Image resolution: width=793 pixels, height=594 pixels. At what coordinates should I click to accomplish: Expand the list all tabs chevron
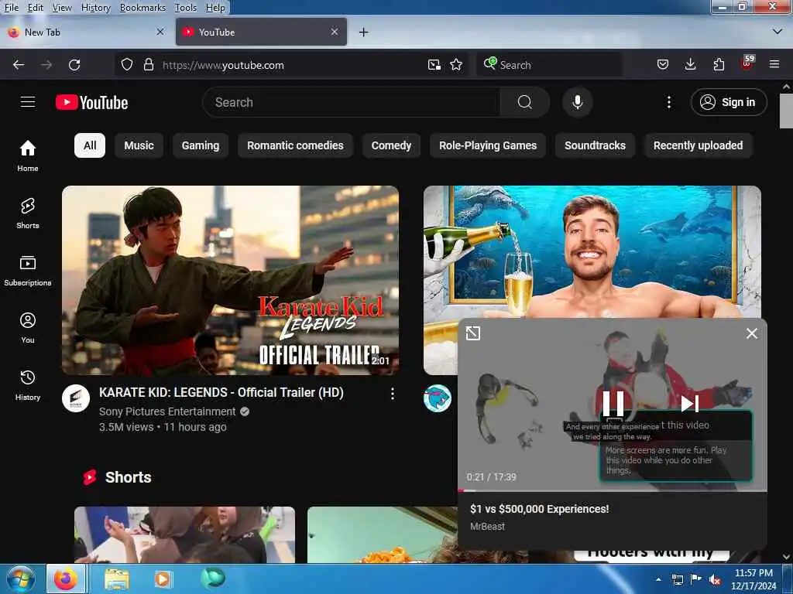(778, 32)
